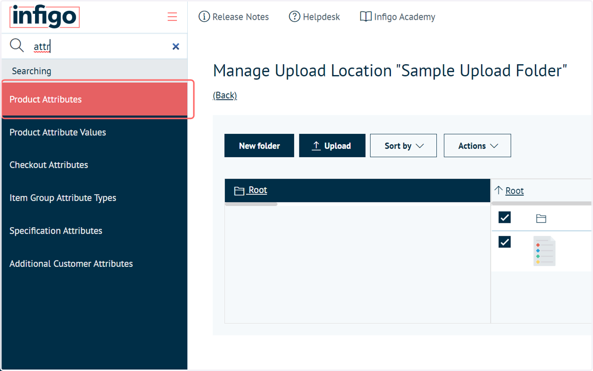Click the folder icon in the file list
593x371 pixels.
[541, 218]
